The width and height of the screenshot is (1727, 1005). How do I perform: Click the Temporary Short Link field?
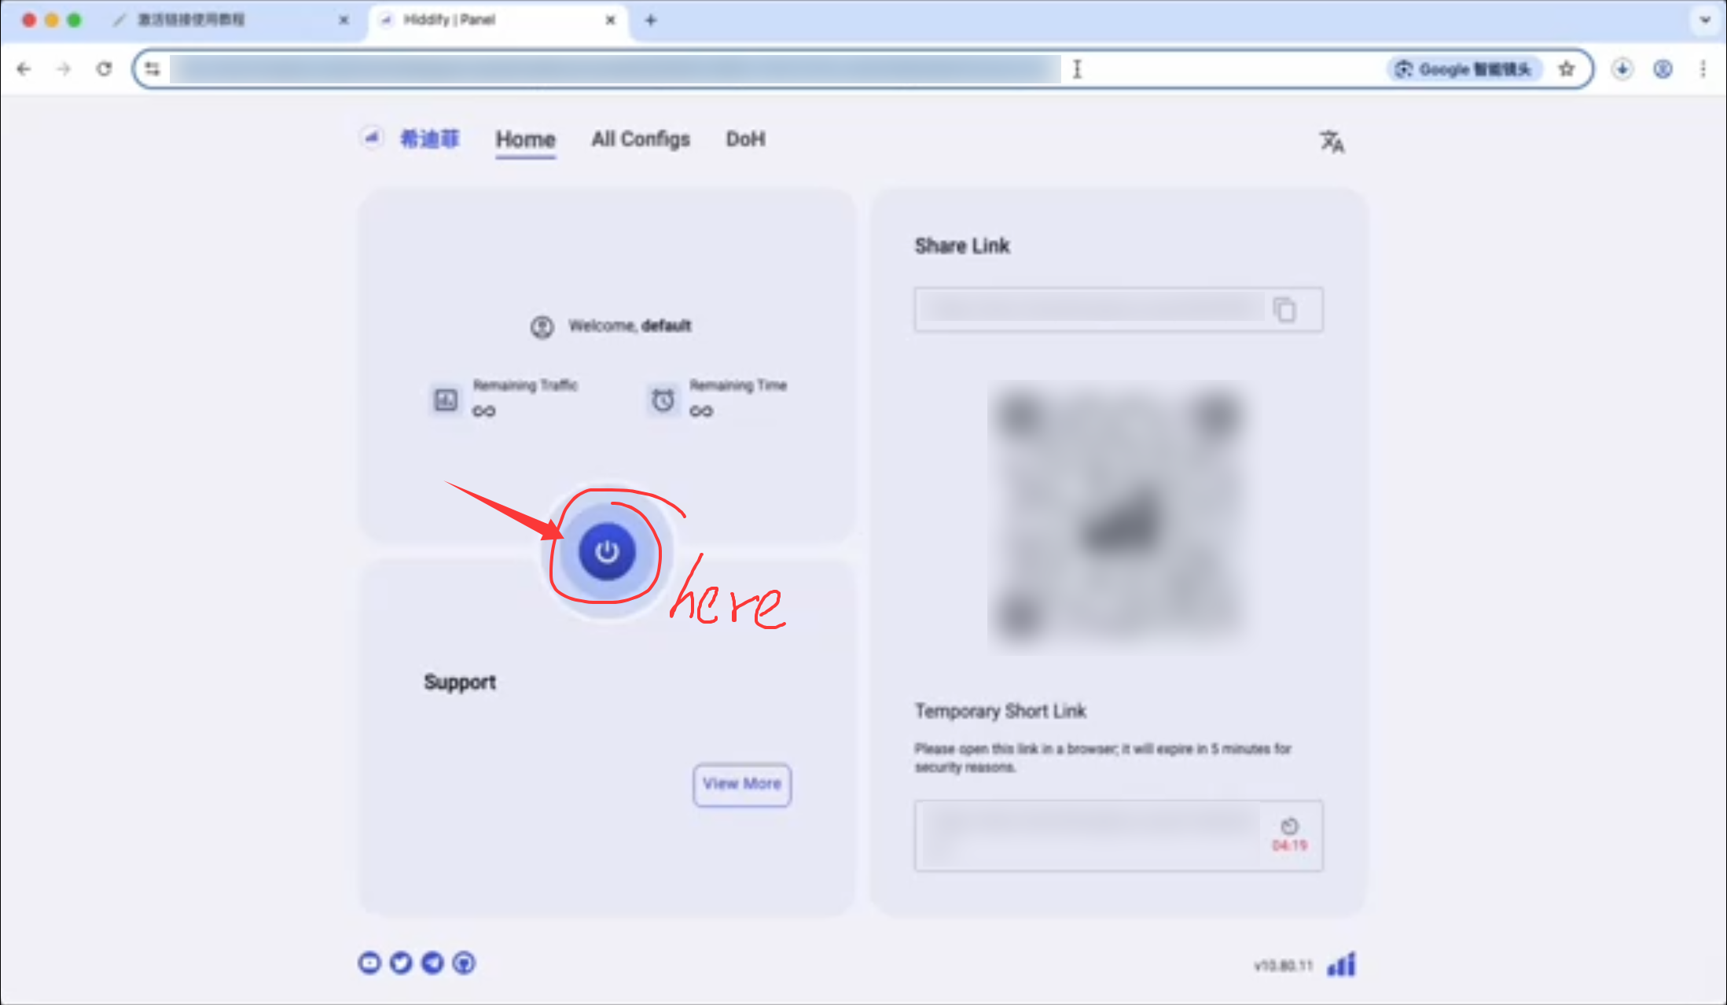(1119, 835)
